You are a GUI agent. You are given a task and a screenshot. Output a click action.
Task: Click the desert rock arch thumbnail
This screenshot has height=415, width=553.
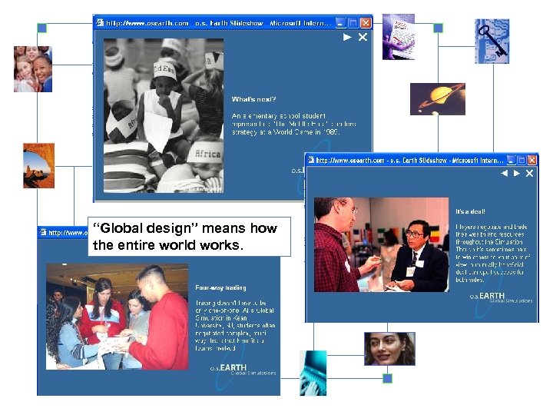coord(39,165)
